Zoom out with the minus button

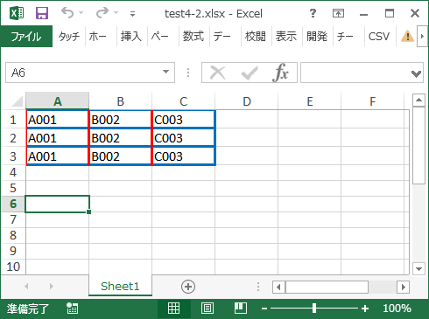click(x=264, y=309)
